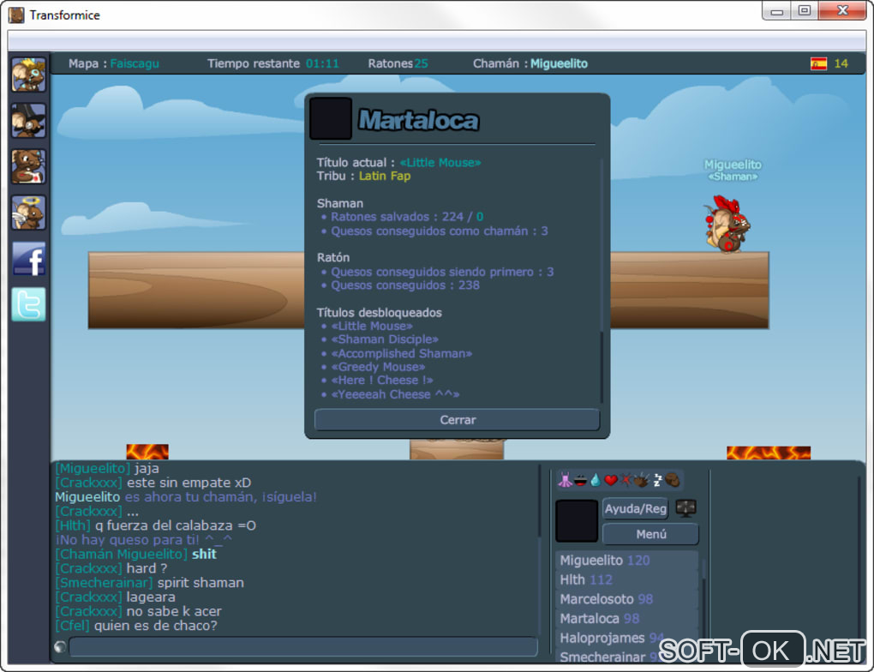The height and width of the screenshot is (672, 874).
Task: Click the dark avatar box beside Ayuda/Reg
Action: [577, 521]
